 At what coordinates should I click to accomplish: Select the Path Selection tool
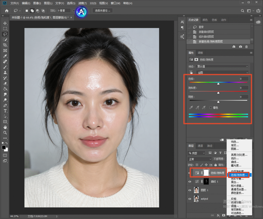5,116
